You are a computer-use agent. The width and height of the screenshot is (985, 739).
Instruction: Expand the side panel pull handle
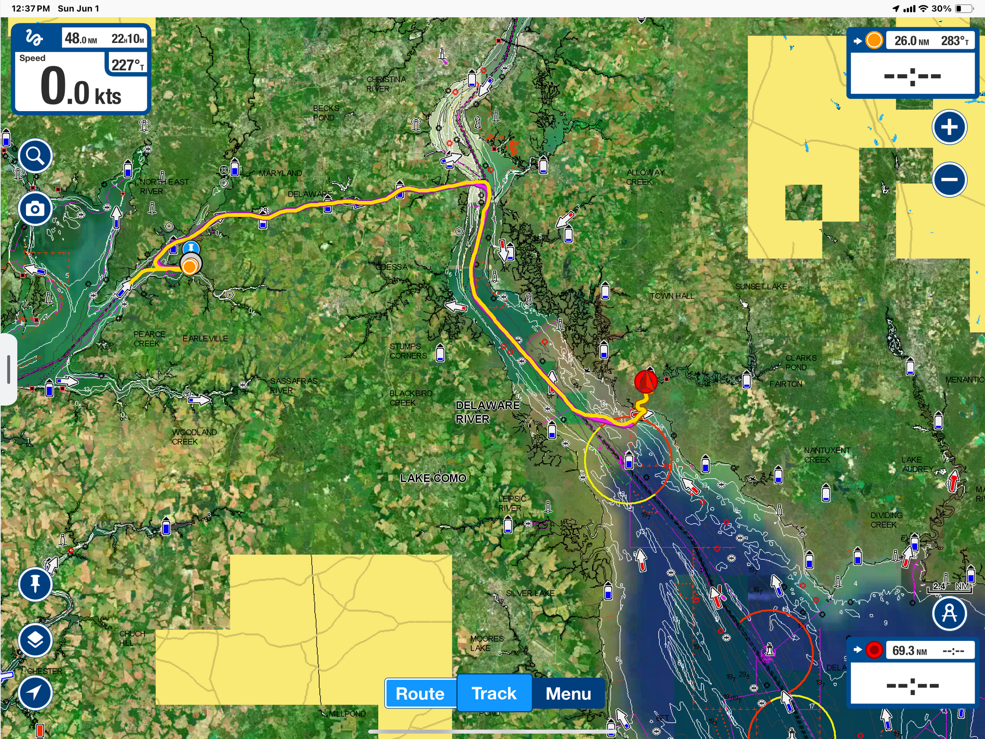(x=8, y=369)
